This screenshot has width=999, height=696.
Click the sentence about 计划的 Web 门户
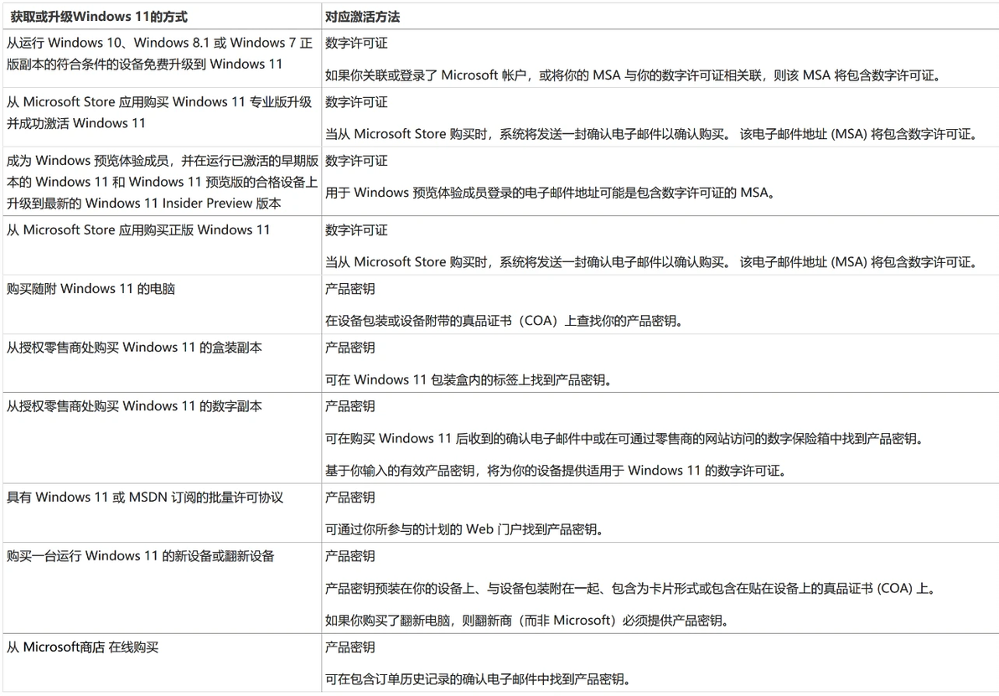464,529
